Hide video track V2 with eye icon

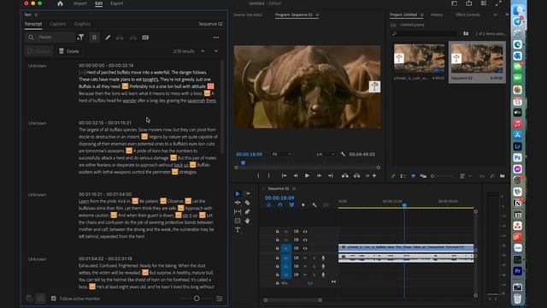coord(305,240)
